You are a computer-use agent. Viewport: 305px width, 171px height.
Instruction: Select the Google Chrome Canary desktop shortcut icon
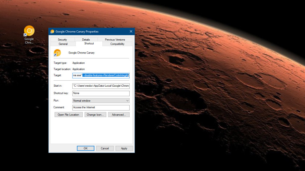[x=29, y=31]
